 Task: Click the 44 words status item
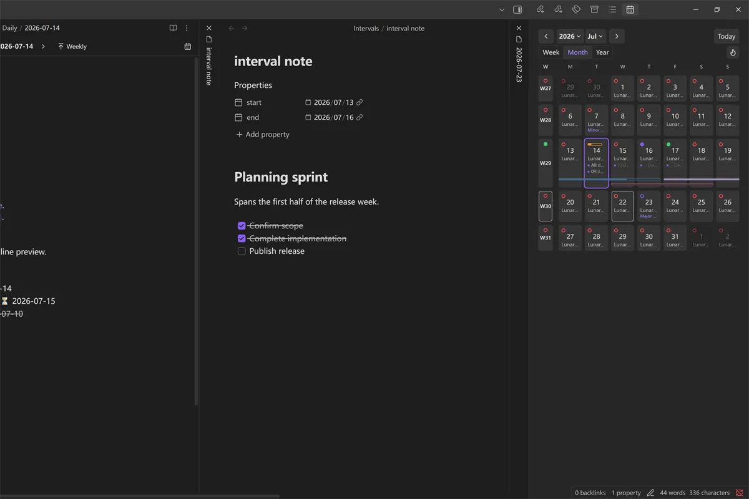(x=672, y=493)
